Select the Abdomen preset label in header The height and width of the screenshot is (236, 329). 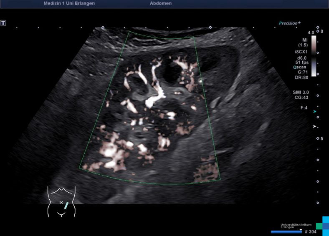(x=160, y=3)
